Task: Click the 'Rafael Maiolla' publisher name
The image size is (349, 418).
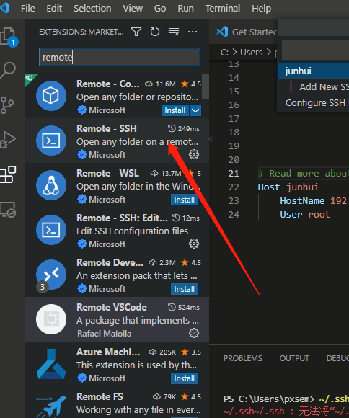Action: pos(105,334)
